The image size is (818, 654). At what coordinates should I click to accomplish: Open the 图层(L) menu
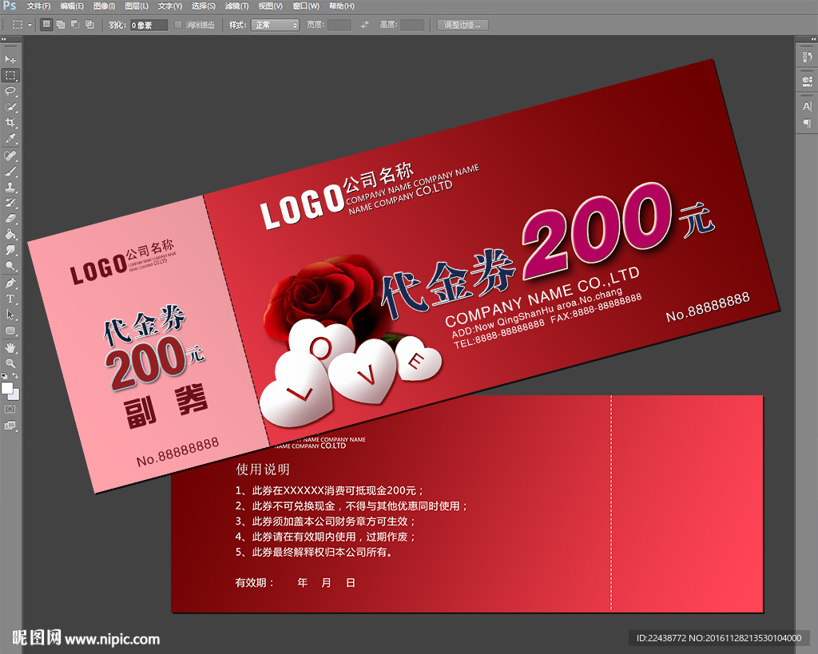(x=137, y=6)
